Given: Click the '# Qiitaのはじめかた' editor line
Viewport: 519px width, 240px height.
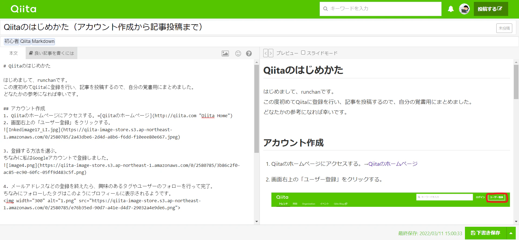Looking at the screenshot, I should coord(27,66).
